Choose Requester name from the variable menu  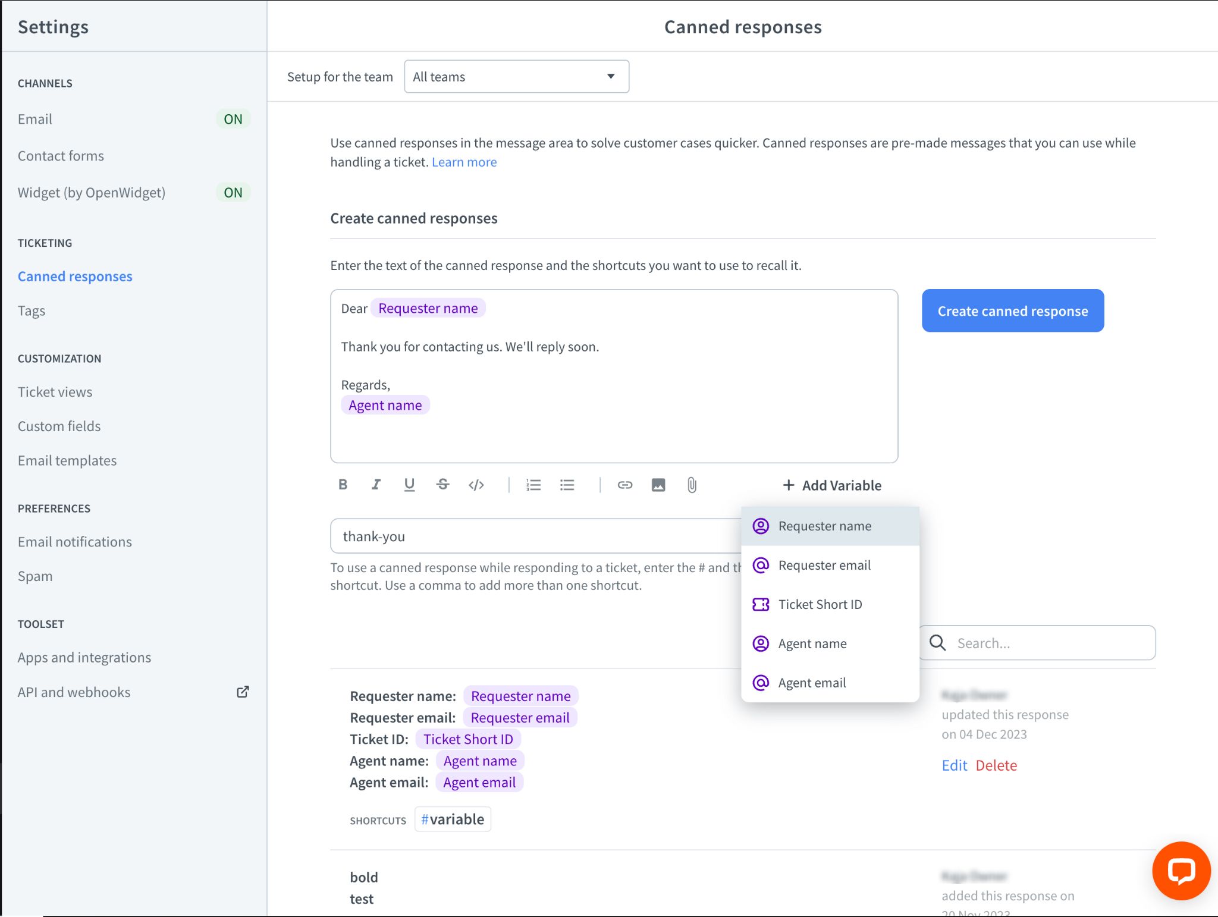[x=830, y=526]
